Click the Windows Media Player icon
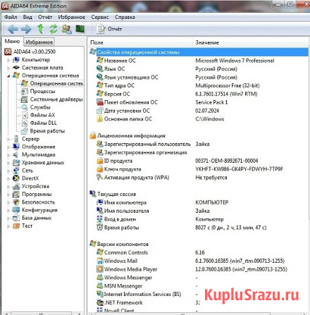The height and width of the screenshot is (315, 310). tap(100, 269)
